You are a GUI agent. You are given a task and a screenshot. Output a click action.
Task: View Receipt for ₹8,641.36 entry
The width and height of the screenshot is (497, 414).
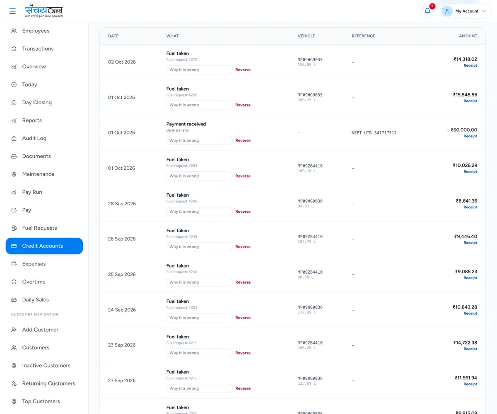470,207
